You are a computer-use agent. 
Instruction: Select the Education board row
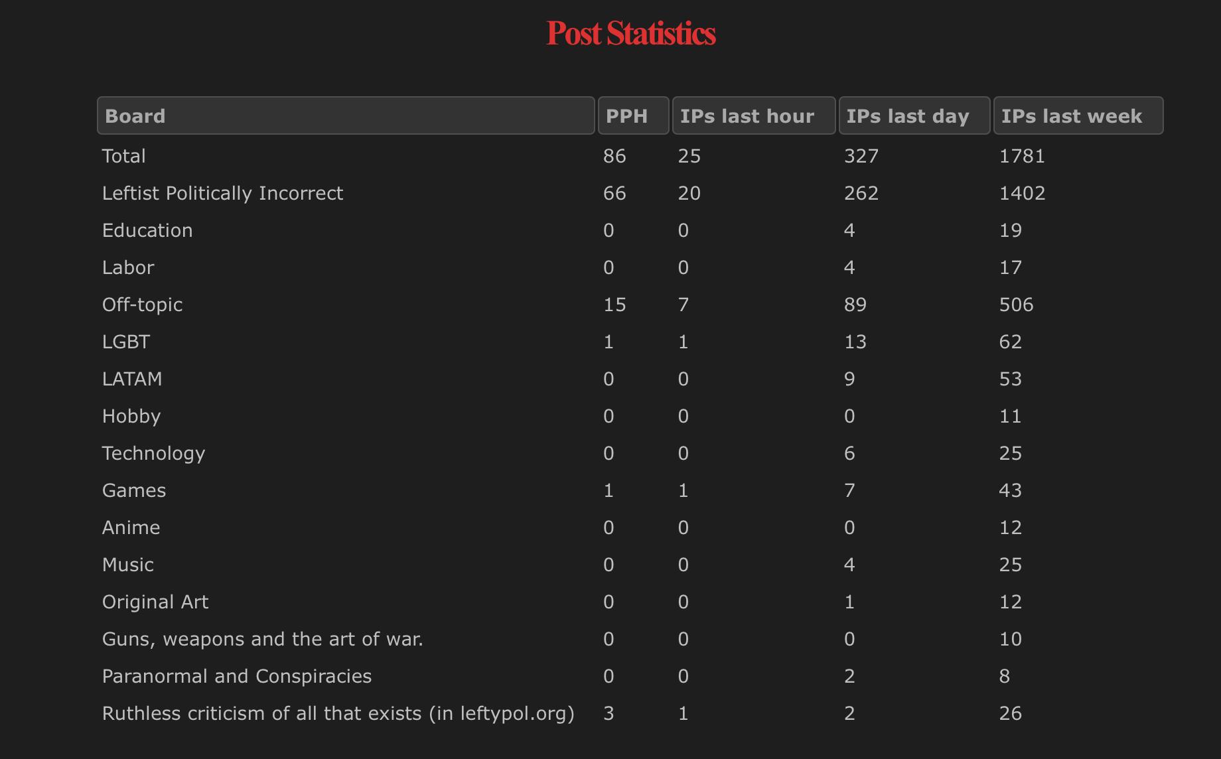[147, 230]
